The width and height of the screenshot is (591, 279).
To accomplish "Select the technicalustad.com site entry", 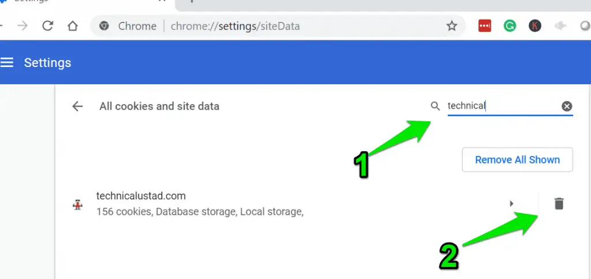I will pyautogui.click(x=286, y=204).
